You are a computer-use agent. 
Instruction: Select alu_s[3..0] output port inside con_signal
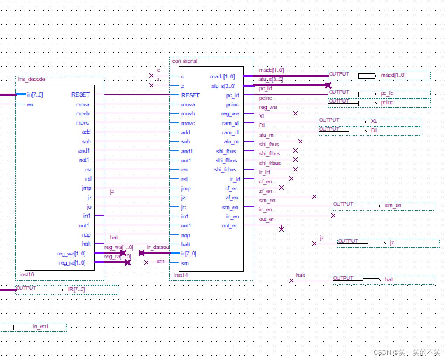coord(223,86)
